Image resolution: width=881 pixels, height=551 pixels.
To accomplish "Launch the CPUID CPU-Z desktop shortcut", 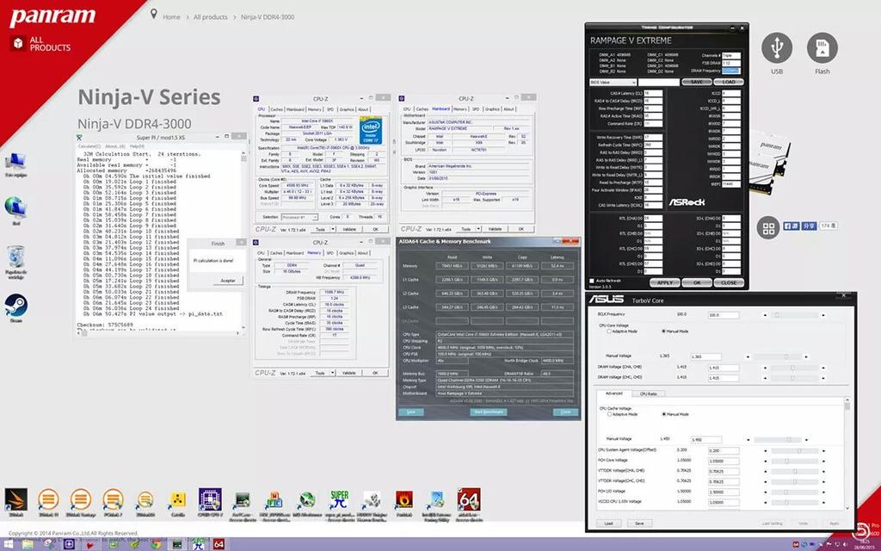I will coord(210,499).
